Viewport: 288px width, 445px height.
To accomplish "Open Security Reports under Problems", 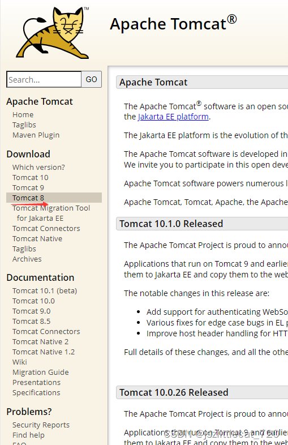I will pos(41,425).
